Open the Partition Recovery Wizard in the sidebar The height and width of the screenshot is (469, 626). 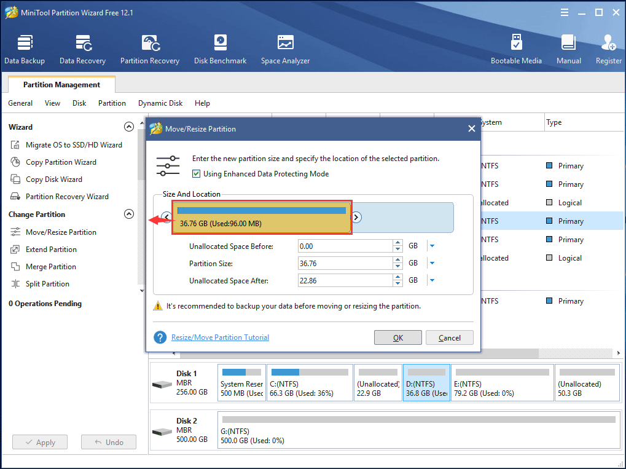(x=60, y=197)
